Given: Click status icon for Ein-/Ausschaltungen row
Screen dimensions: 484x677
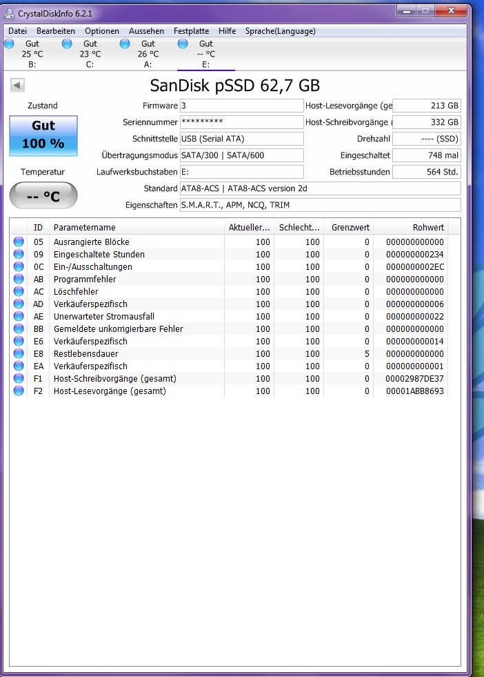Looking at the screenshot, I should pos(19,267).
